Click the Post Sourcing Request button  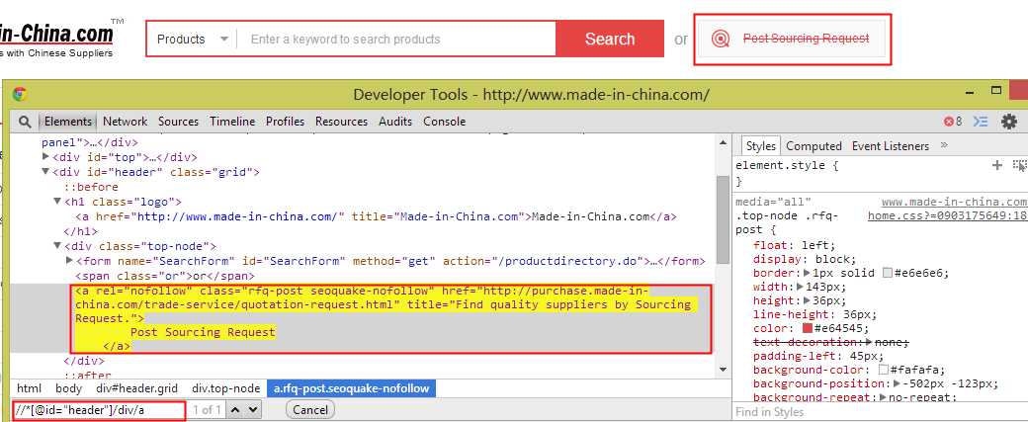pos(793,39)
